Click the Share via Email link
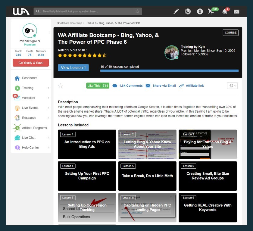The image size is (253, 231). coord(164,86)
